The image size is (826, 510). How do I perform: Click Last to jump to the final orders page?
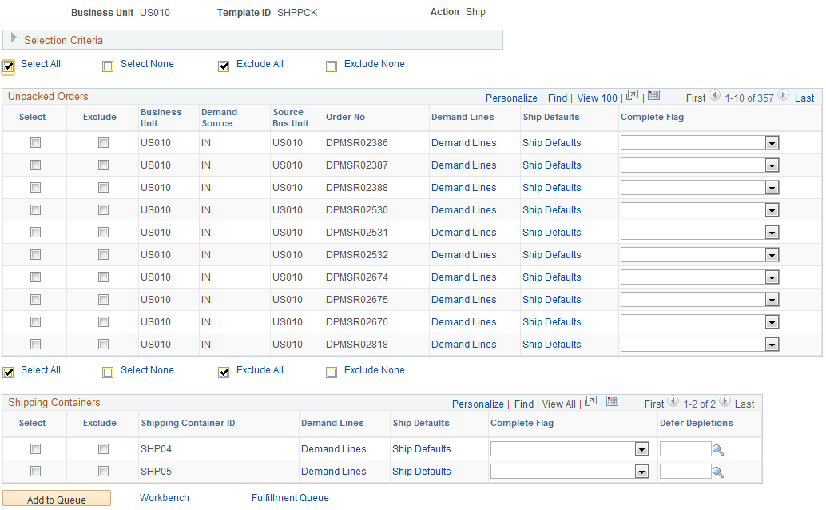[804, 97]
